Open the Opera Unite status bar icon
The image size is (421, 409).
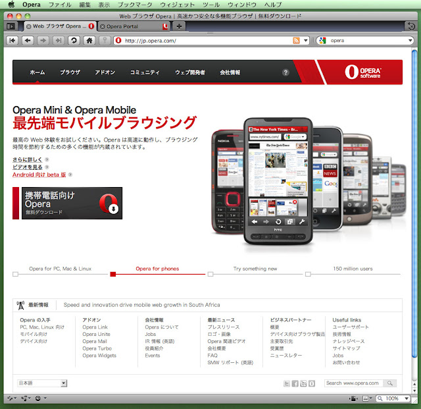(x=26, y=398)
